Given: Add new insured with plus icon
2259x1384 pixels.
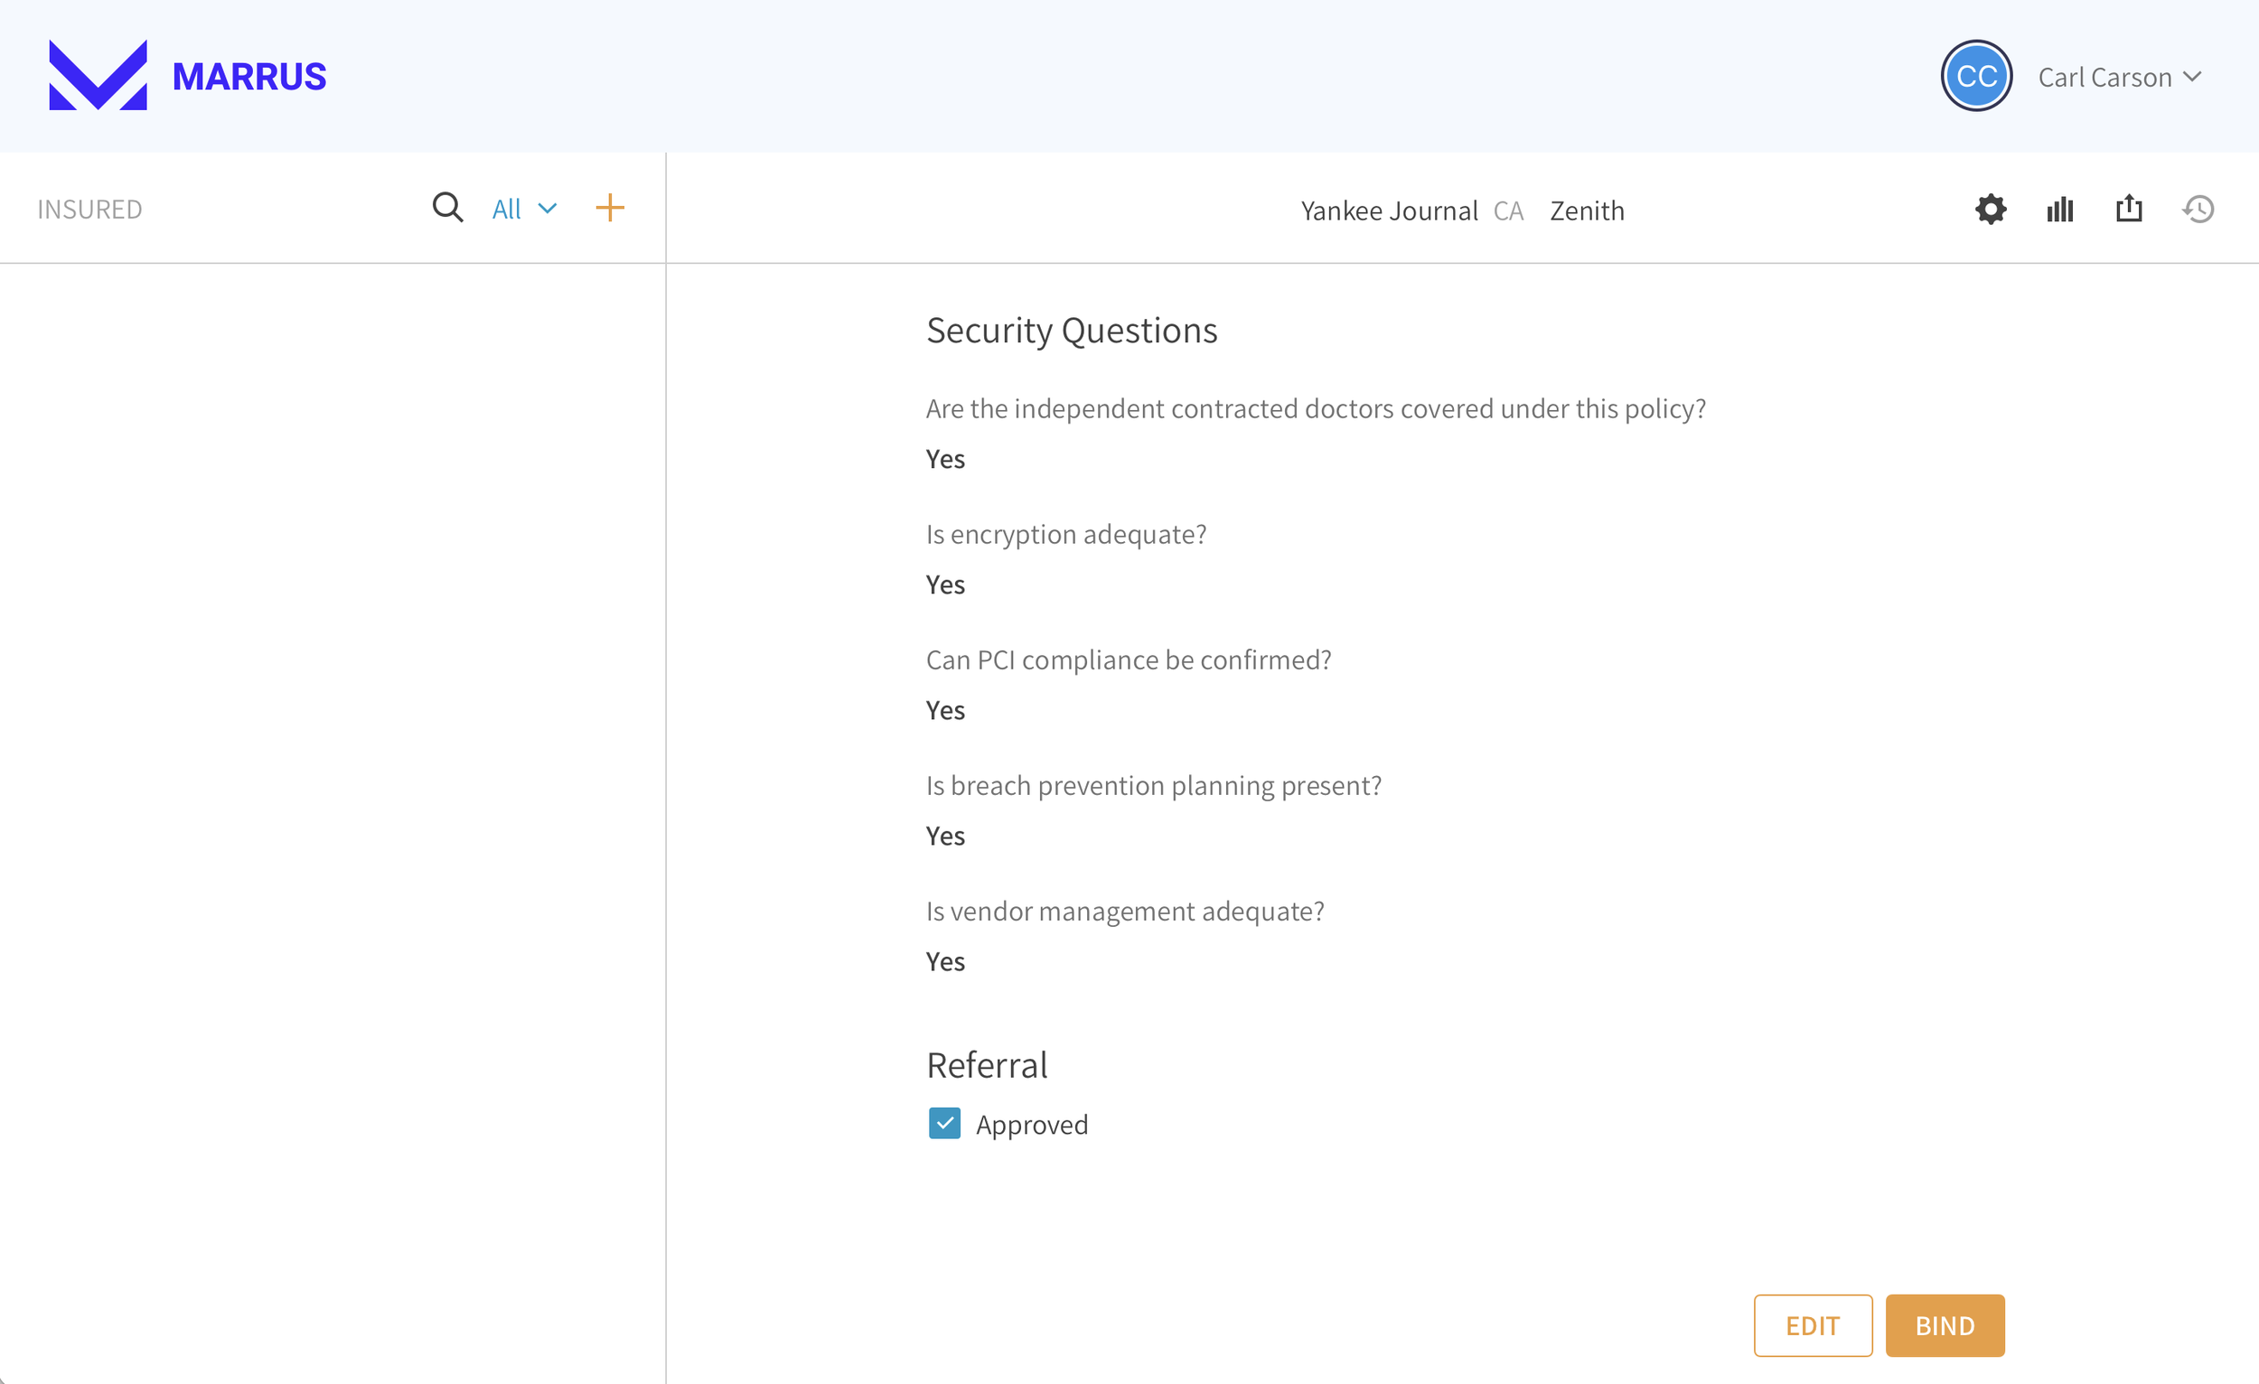Looking at the screenshot, I should tap(610, 208).
